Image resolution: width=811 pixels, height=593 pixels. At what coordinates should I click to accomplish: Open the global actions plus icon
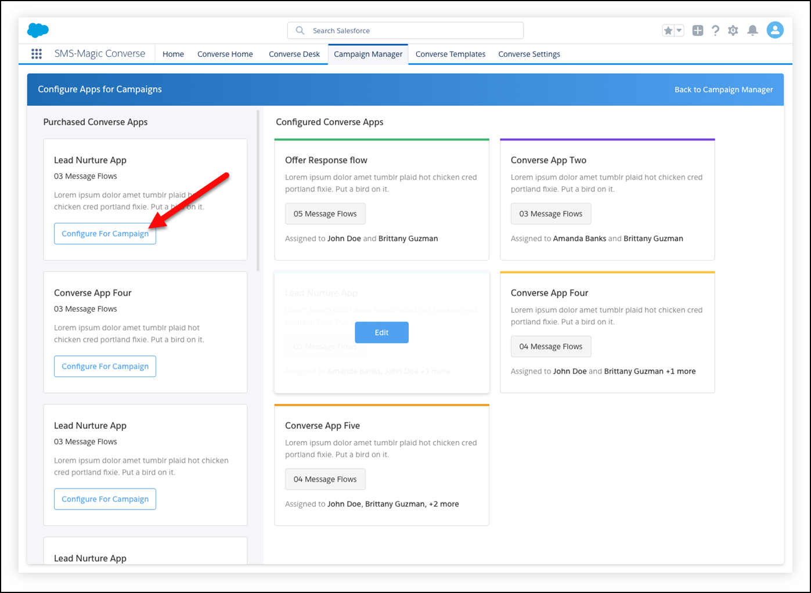tap(698, 31)
